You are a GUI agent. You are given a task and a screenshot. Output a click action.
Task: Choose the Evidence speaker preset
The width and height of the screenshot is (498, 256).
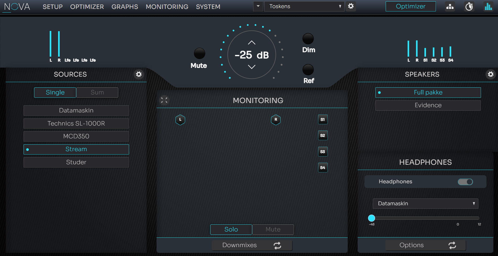(428, 105)
